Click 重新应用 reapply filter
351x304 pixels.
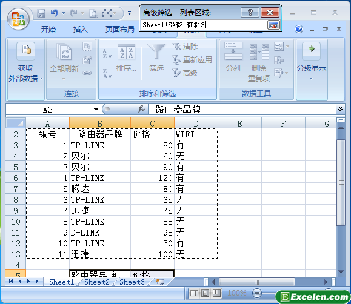(192, 60)
